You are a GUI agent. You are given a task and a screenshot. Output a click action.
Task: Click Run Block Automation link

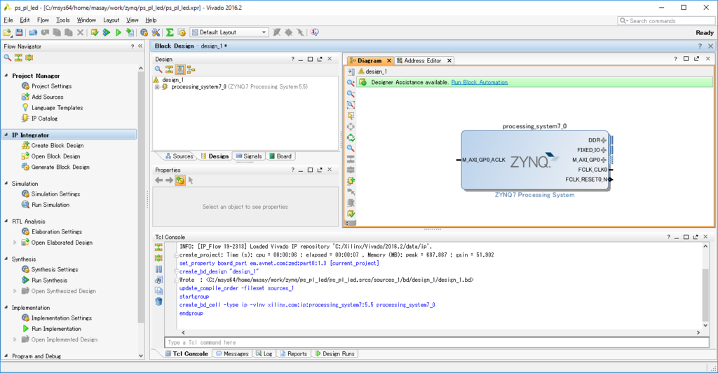(x=480, y=82)
